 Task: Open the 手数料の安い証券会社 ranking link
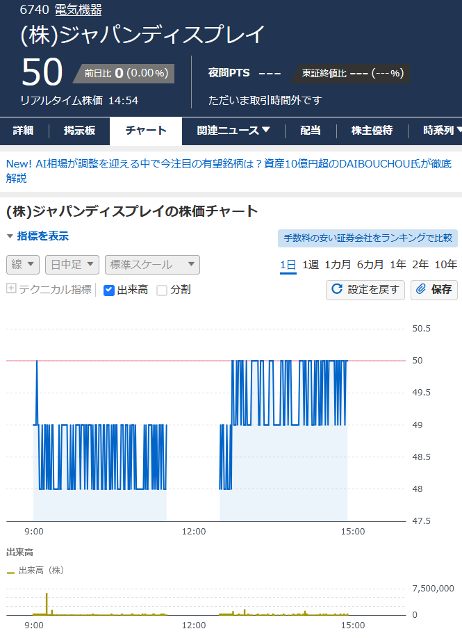pos(368,238)
